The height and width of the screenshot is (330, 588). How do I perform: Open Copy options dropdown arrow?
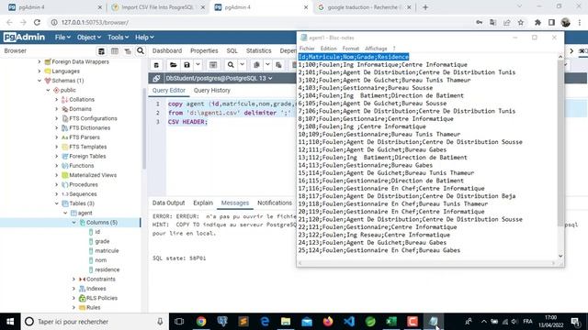coord(267,65)
